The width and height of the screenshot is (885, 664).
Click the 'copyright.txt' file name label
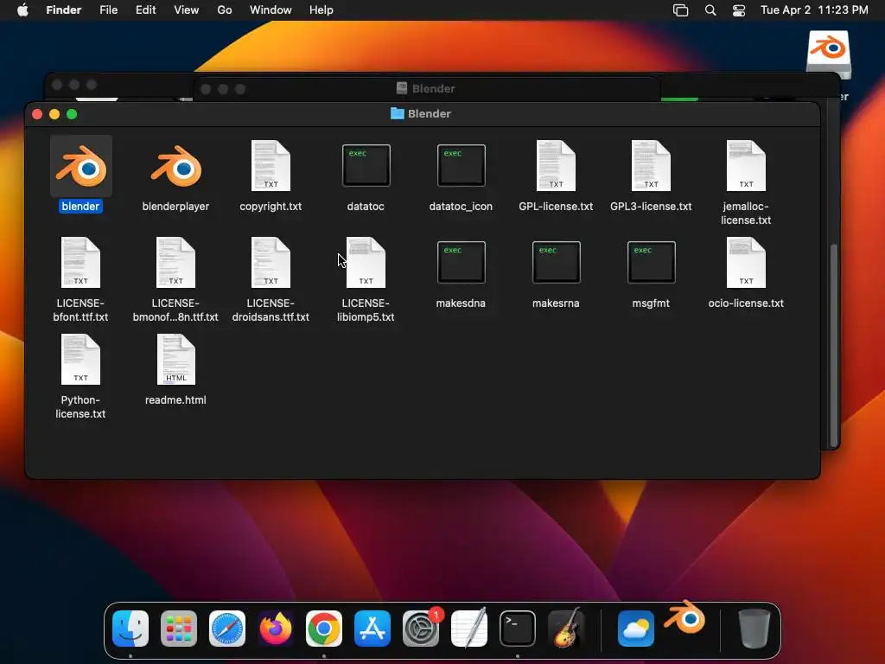[271, 206]
